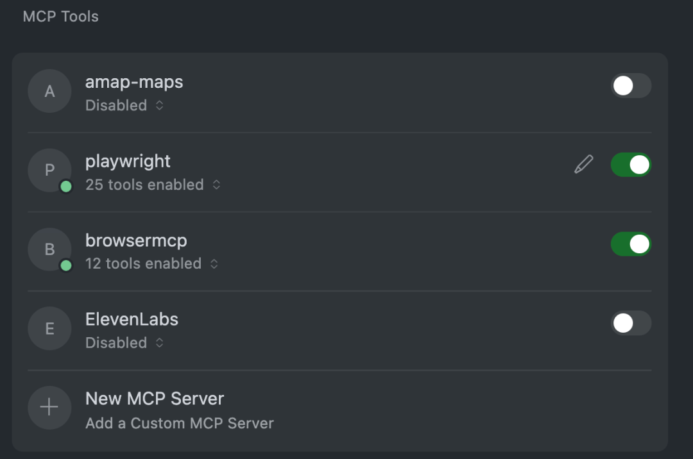Click Add a Custom MCP Server text
Image resolution: width=693 pixels, height=459 pixels.
click(180, 423)
